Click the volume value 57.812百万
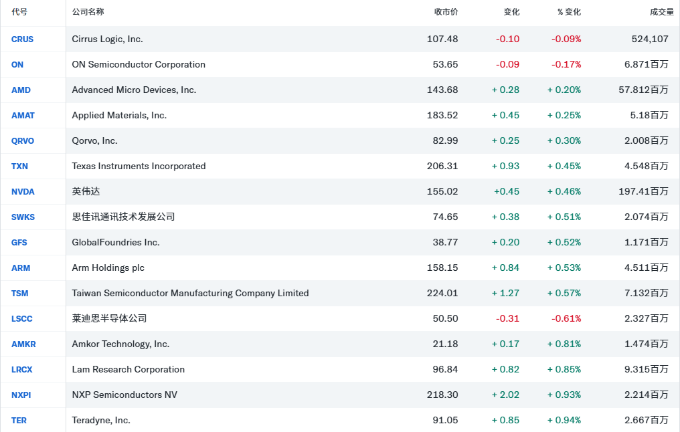 [644, 90]
